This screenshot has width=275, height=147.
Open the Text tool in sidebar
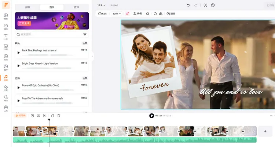coord(6,37)
